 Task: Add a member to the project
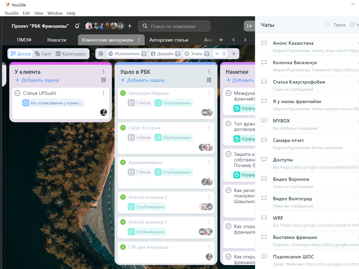click(130, 26)
